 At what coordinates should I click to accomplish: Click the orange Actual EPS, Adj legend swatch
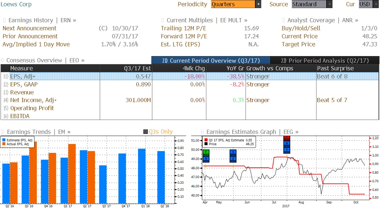click(4, 144)
